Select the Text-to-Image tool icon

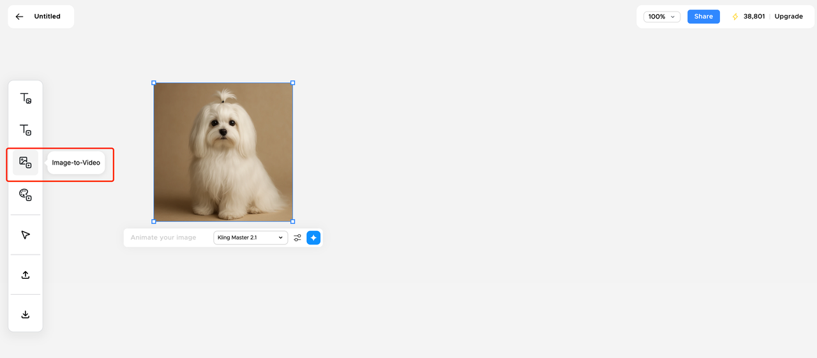click(x=26, y=98)
